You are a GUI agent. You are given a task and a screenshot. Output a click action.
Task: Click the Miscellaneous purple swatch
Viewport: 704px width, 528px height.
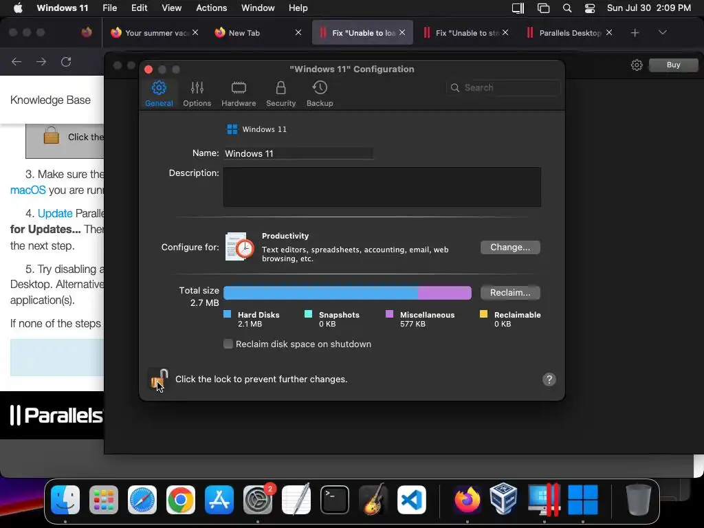pyautogui.click(x=389, y=314)
